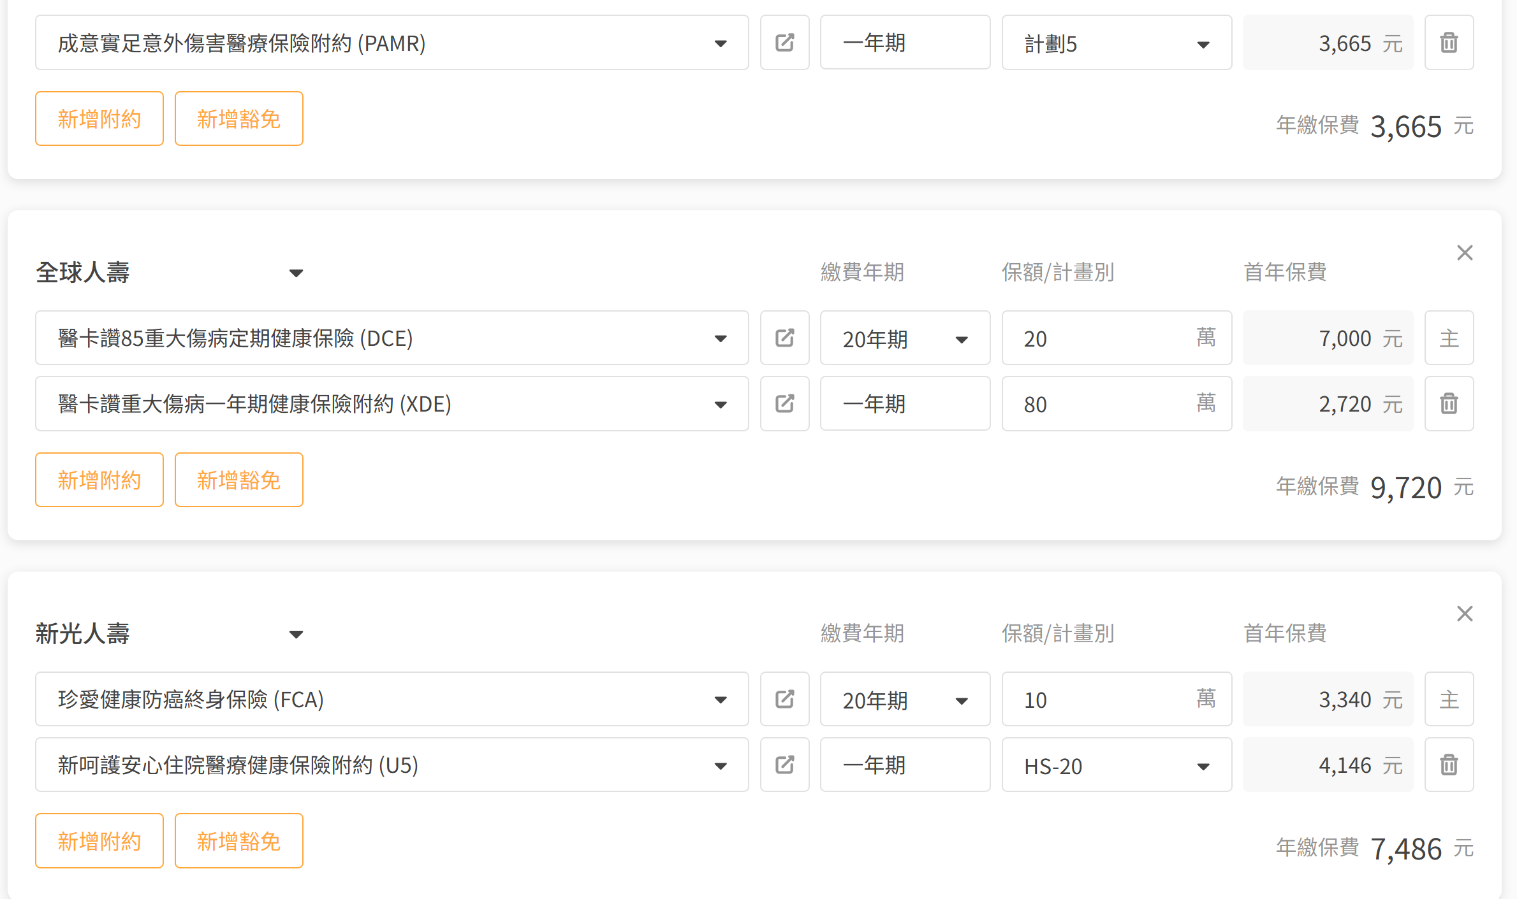Change DCE 20年期 payment term

tap(904, 338)
